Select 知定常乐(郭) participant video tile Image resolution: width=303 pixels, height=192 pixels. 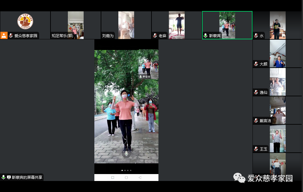point(76,25)
